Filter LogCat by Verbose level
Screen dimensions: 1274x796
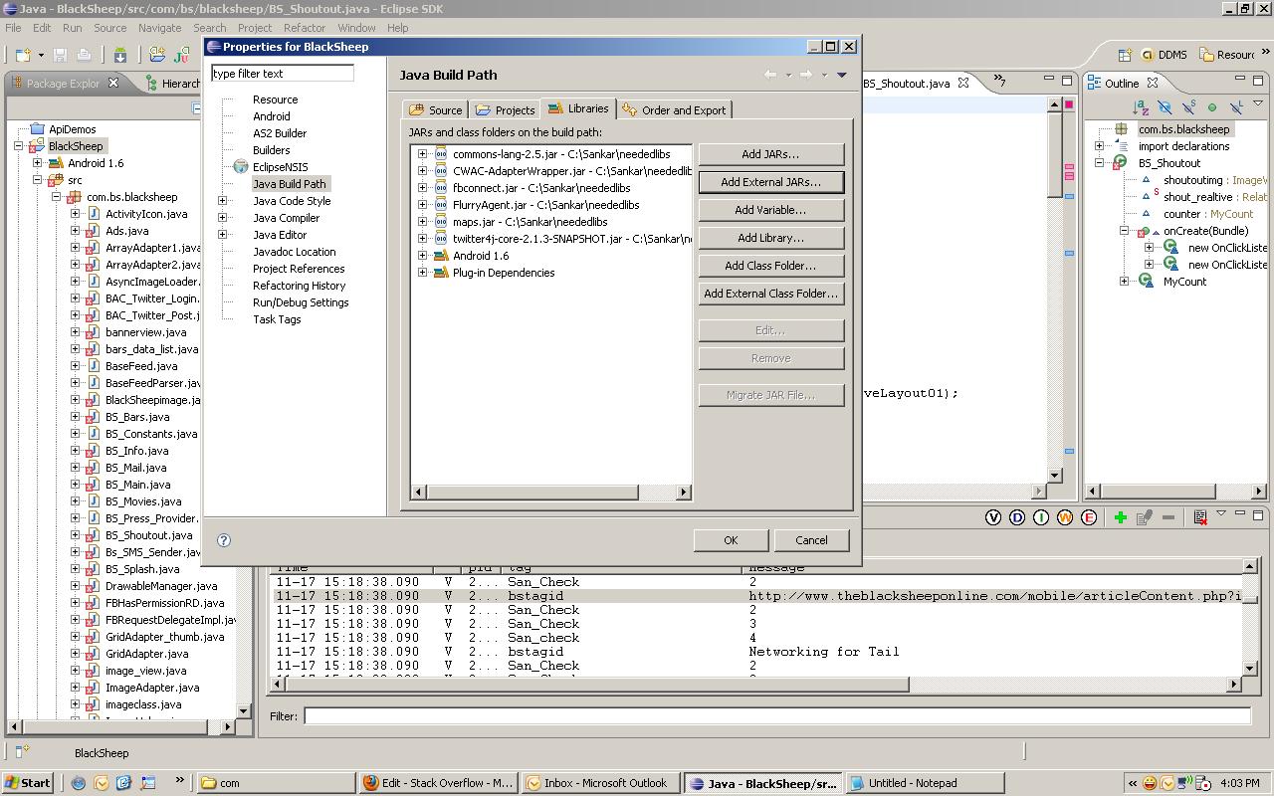click(x=992, y=517)
